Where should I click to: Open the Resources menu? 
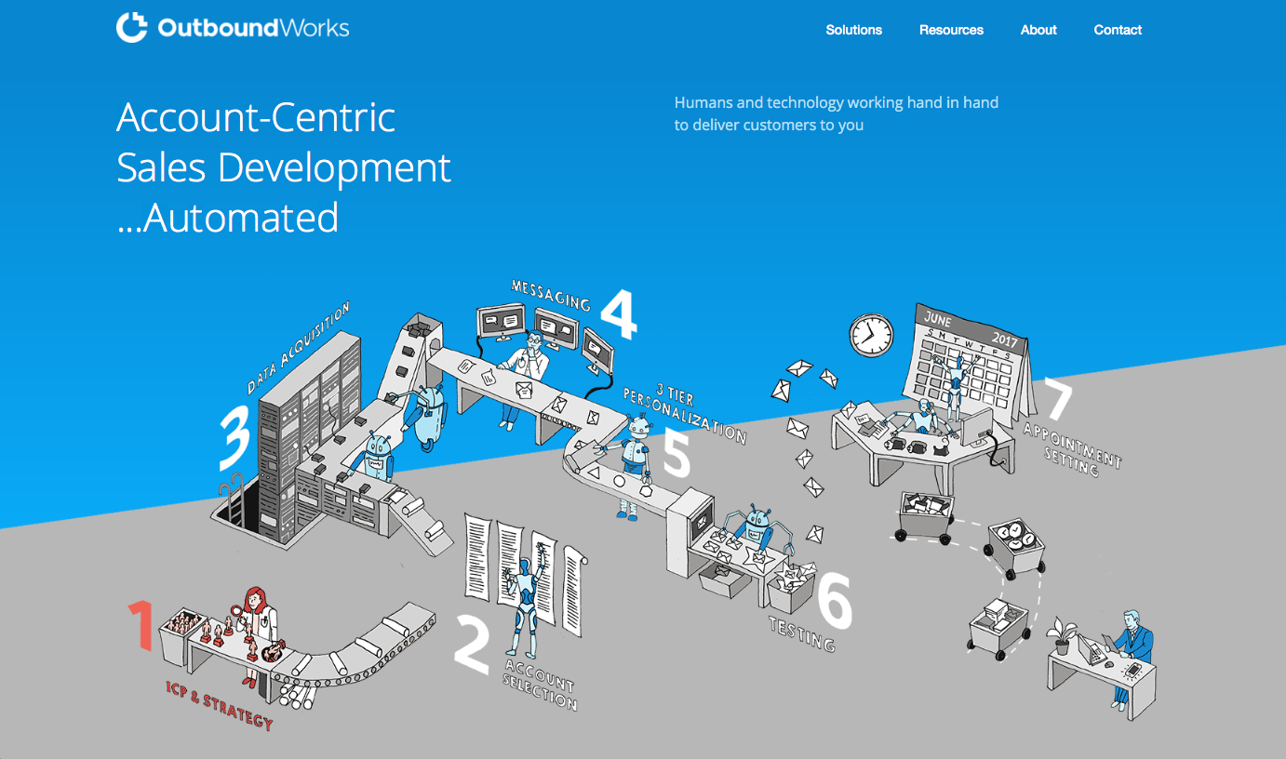[951, 30]
